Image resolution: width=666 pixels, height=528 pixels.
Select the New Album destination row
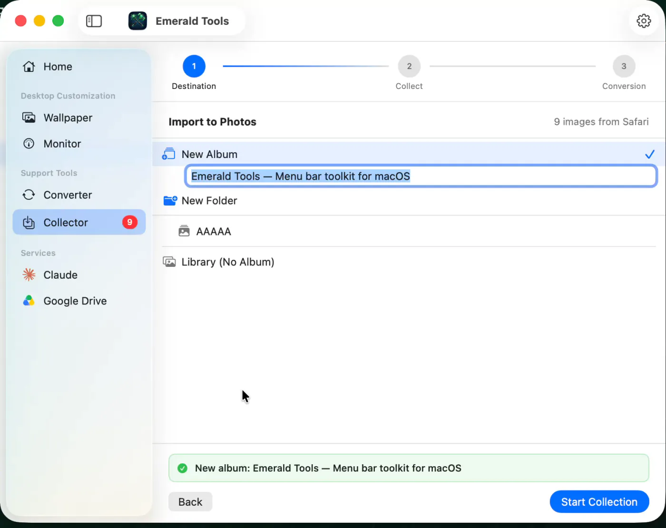(409, 154)
